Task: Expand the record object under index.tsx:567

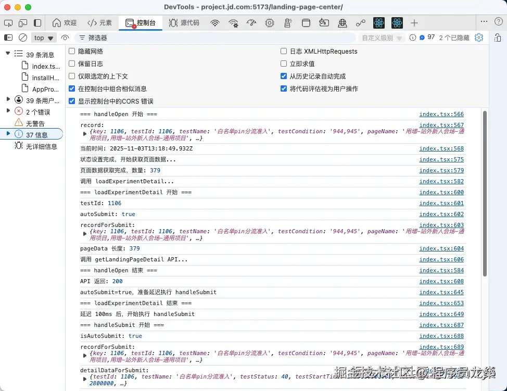Action: [x=85, y=134]
